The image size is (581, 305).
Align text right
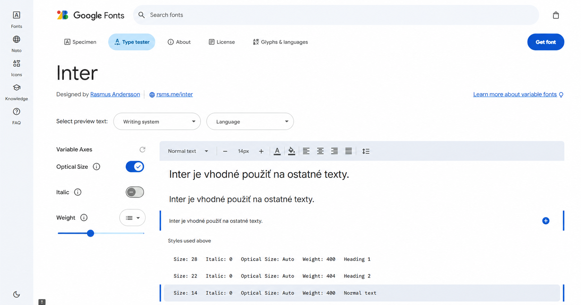[x=334, y=151]
